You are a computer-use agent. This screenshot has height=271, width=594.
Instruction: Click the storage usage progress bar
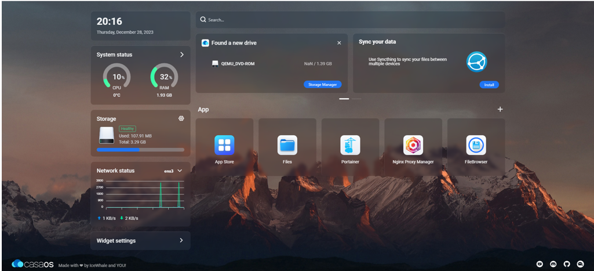pos(141,150)
